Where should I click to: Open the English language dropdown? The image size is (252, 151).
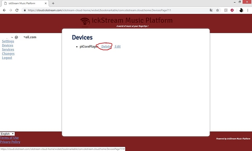point(7,134)
